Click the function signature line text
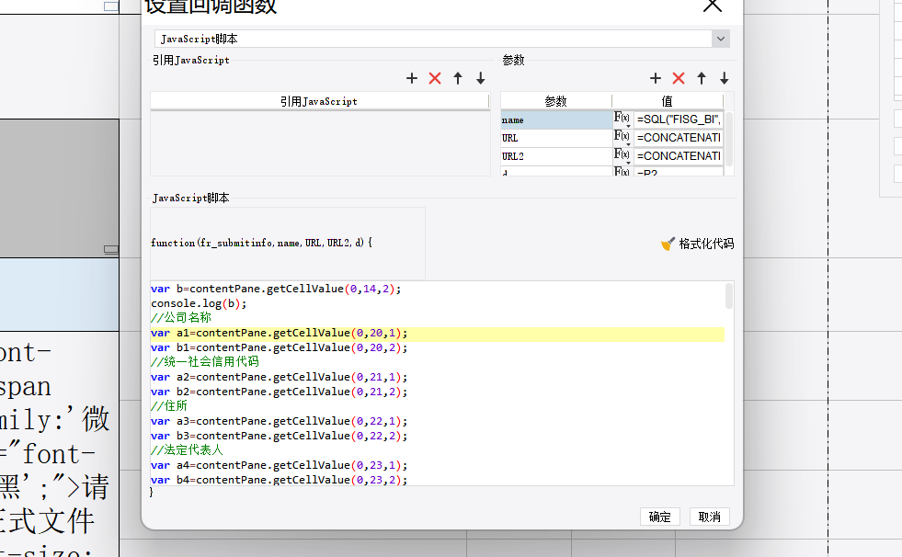Screen dimensions: 902x557 pyautogui.click(x=261, y=244)
